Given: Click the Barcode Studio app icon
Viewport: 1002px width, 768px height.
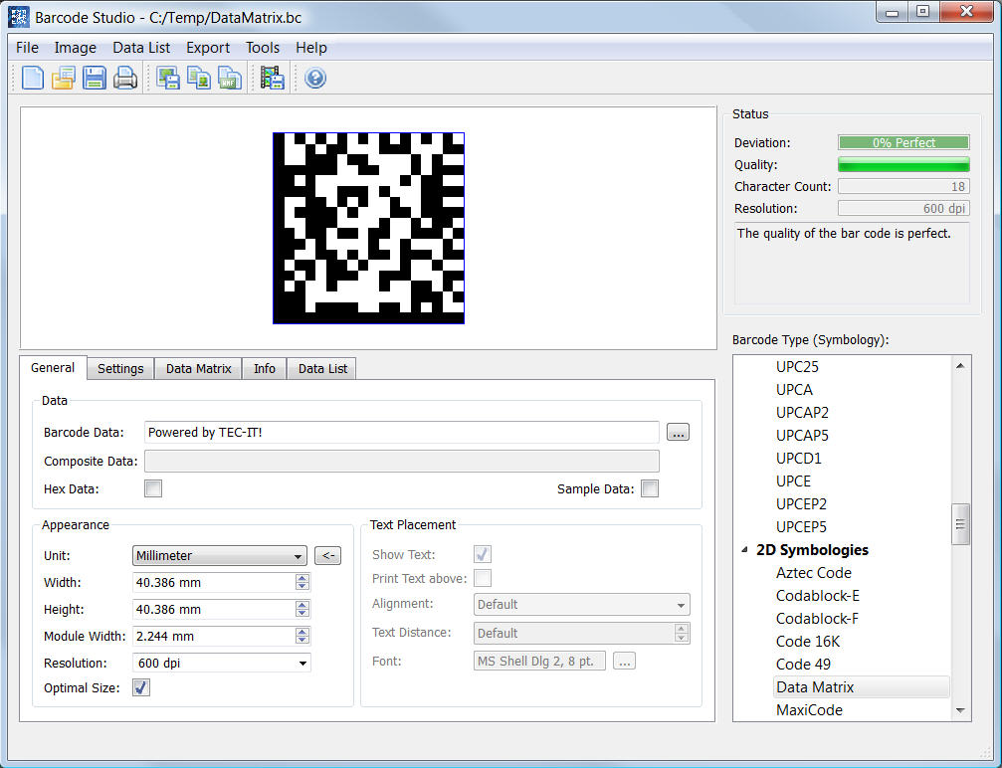Looking at the screenshot, I should (x=18, y=17).
